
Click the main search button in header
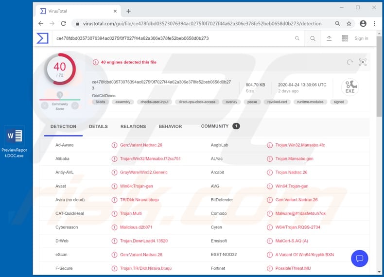pos(313,38)
